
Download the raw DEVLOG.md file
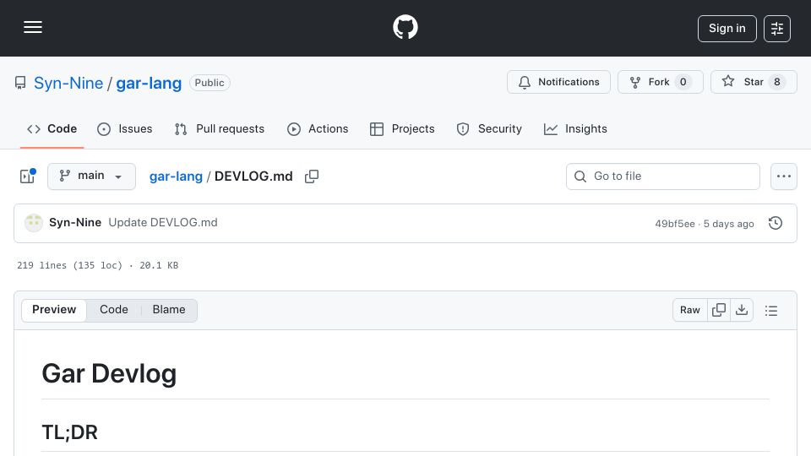[x=742, y=310]
